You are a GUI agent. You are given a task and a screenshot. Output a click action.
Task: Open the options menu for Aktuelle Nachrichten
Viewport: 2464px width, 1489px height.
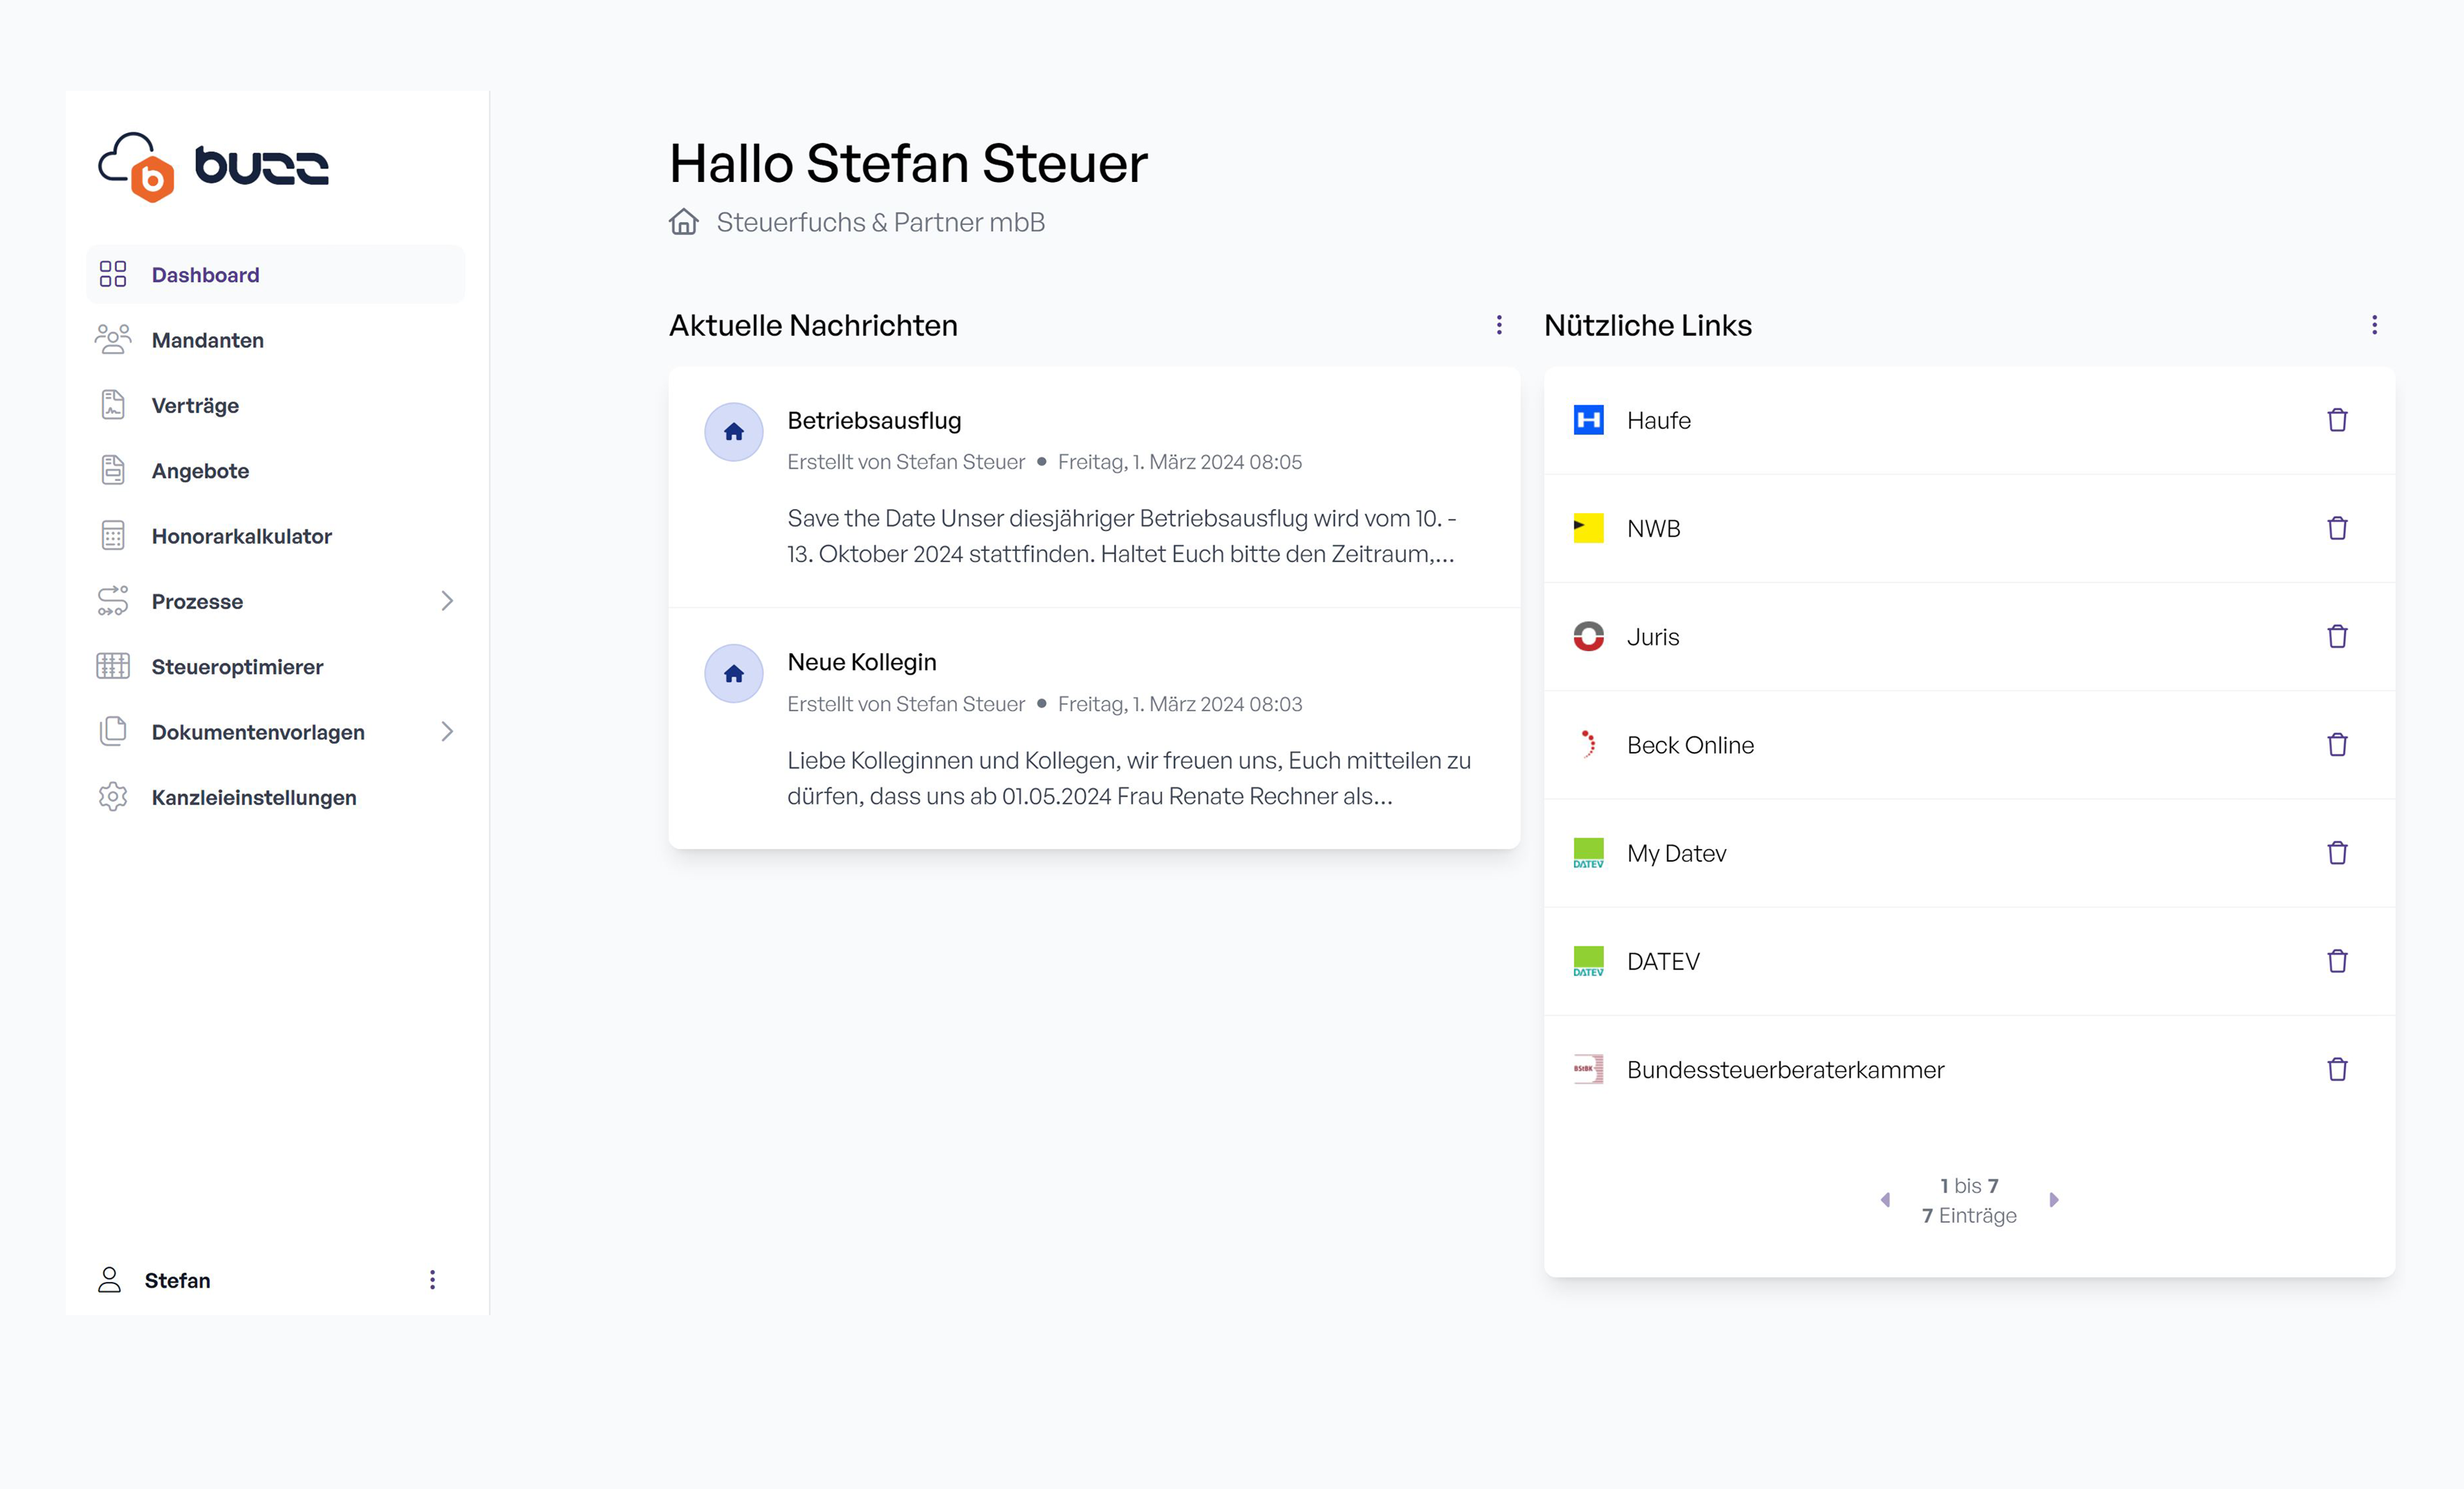1498,325
